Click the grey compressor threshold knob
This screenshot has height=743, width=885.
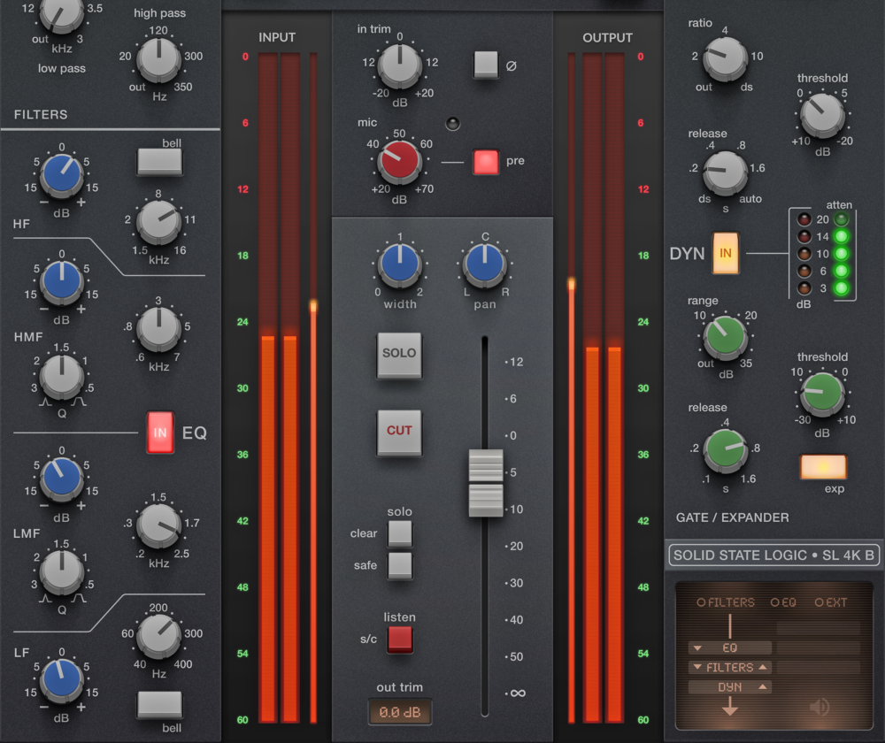(x=823, y=114)
